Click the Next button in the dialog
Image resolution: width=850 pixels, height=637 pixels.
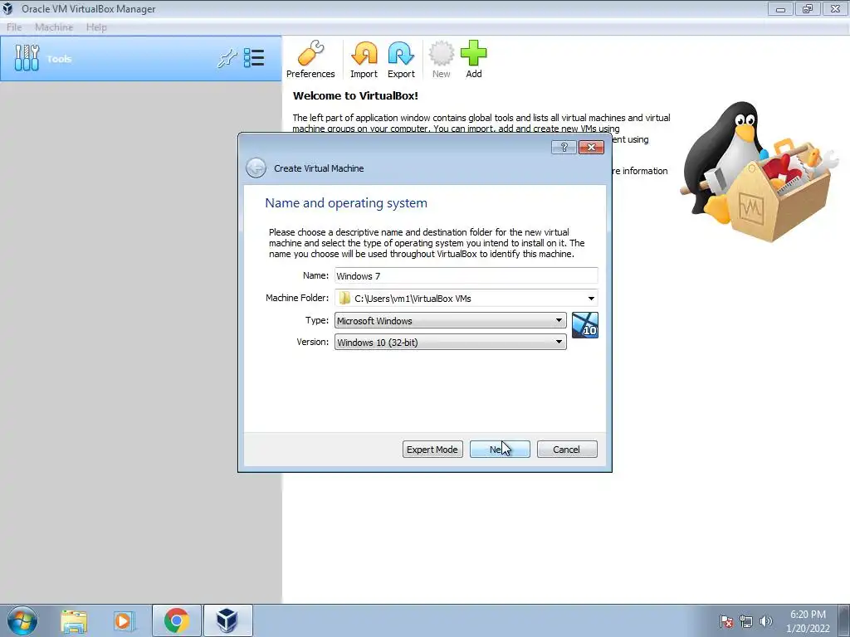(500, 449)
